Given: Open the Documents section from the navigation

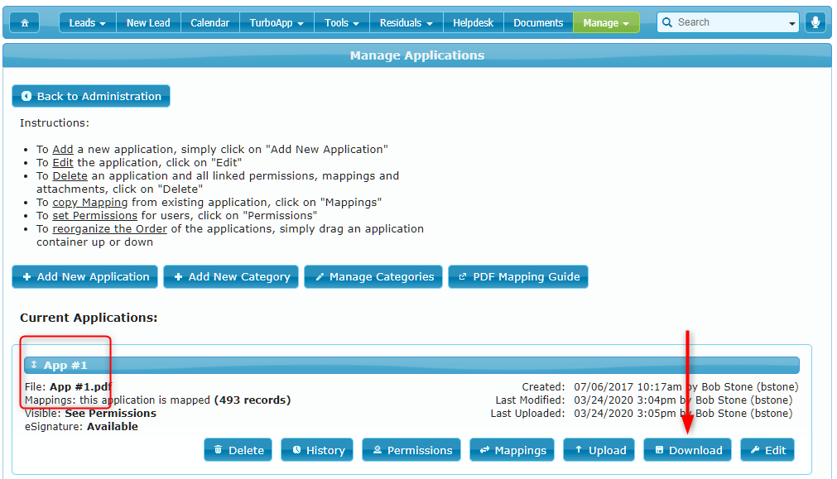Looking at the screenshot, I should click(537, 22).
